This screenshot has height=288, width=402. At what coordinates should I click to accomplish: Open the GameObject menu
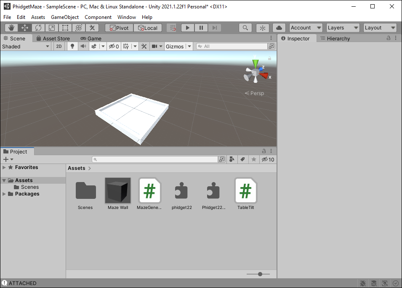[65, 17]
